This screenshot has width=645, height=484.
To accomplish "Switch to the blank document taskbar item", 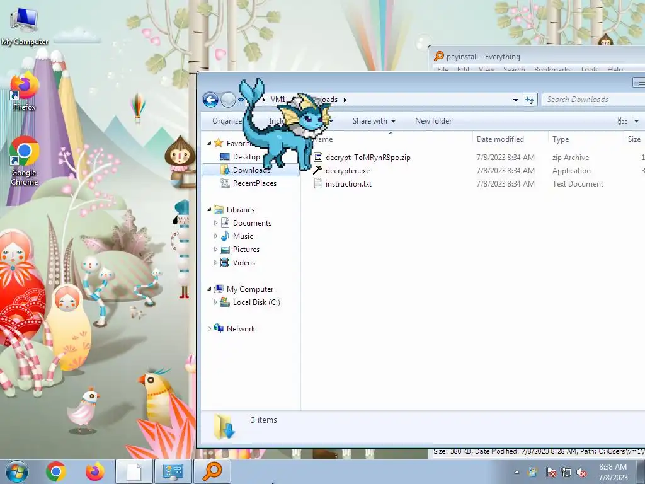I will (134, 471).
